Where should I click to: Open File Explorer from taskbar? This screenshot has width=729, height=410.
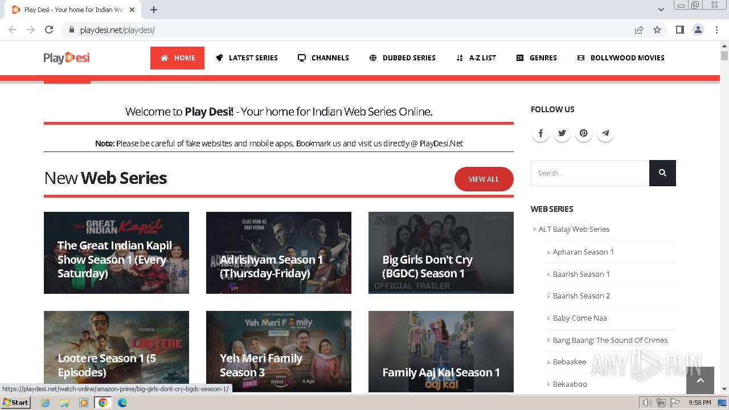[64, 403]
